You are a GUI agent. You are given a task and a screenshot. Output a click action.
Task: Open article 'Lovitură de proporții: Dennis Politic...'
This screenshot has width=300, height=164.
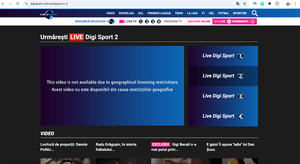(64, 147)
